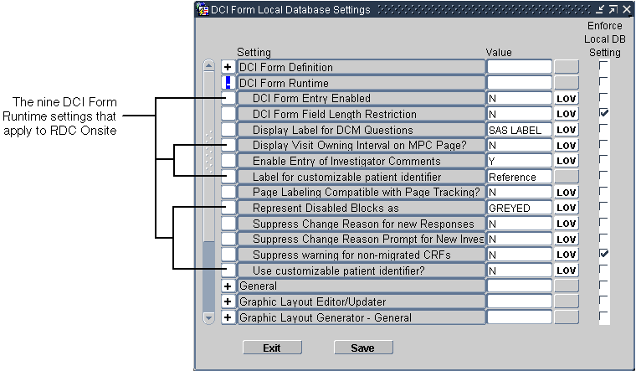
Task: Open LOV for Display Visit Owning Interval
Action: [x=567, y=146]
